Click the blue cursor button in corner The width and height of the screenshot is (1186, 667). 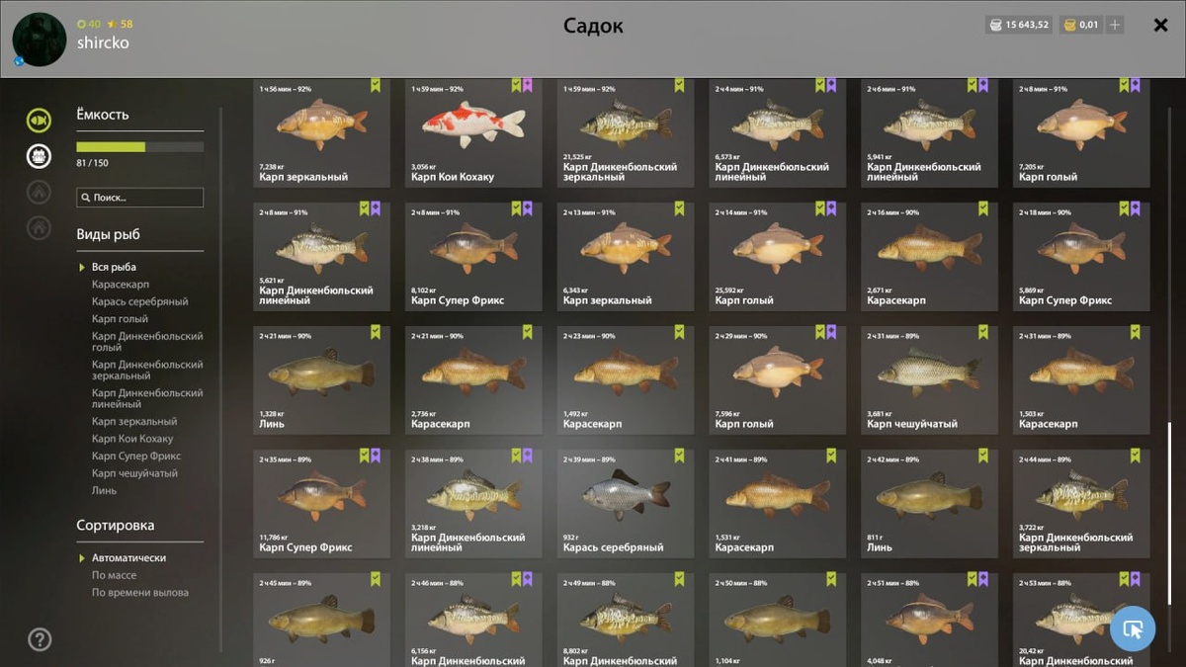tap(1133, 628)
